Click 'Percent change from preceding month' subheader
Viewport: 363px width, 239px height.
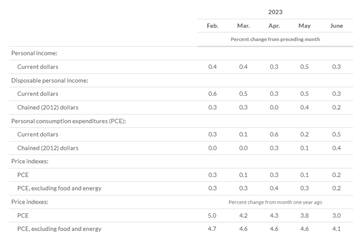(x=275, y=39)
